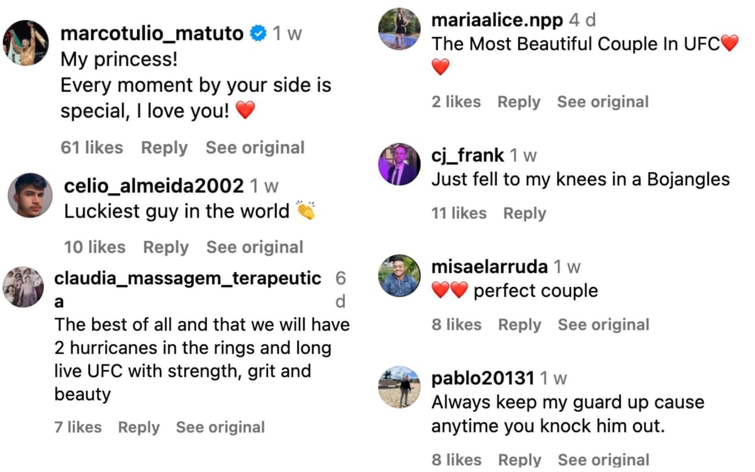
Task: Click the verified badge beside marcotulio_matuto
Action: point(258,34)
